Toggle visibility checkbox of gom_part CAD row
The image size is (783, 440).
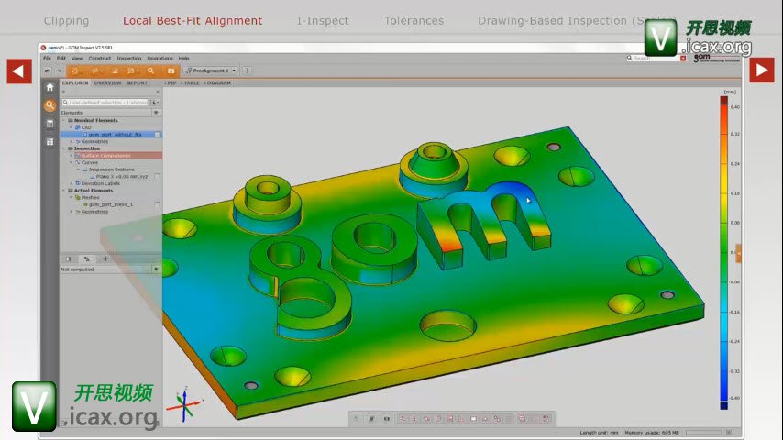click(x=158, y=135)
